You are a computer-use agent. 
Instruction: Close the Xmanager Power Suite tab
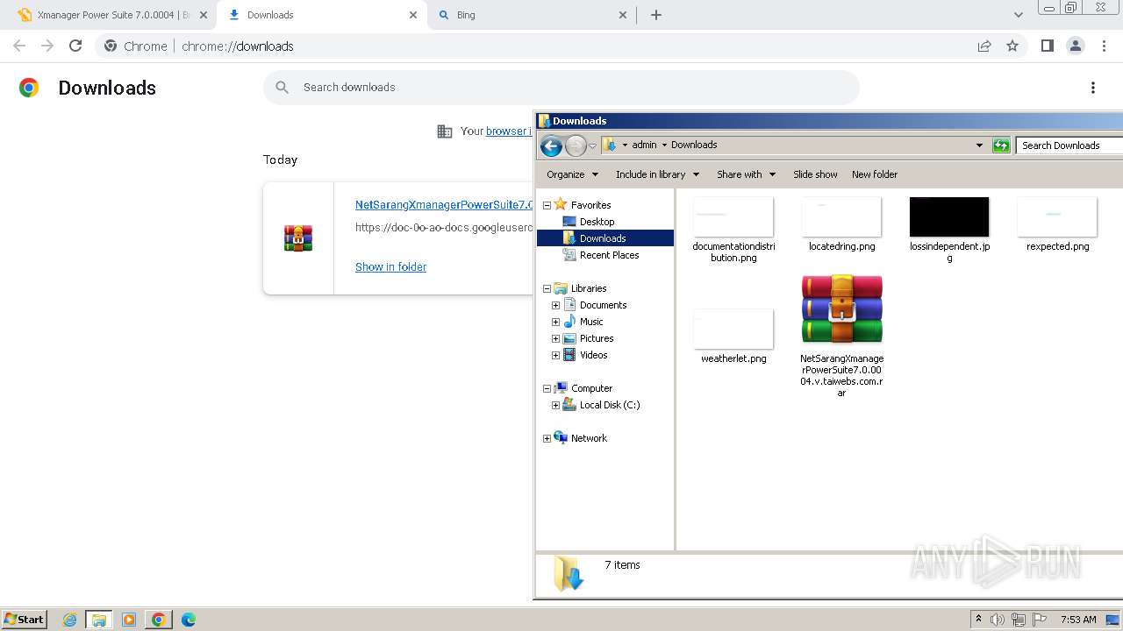(204, 15)
